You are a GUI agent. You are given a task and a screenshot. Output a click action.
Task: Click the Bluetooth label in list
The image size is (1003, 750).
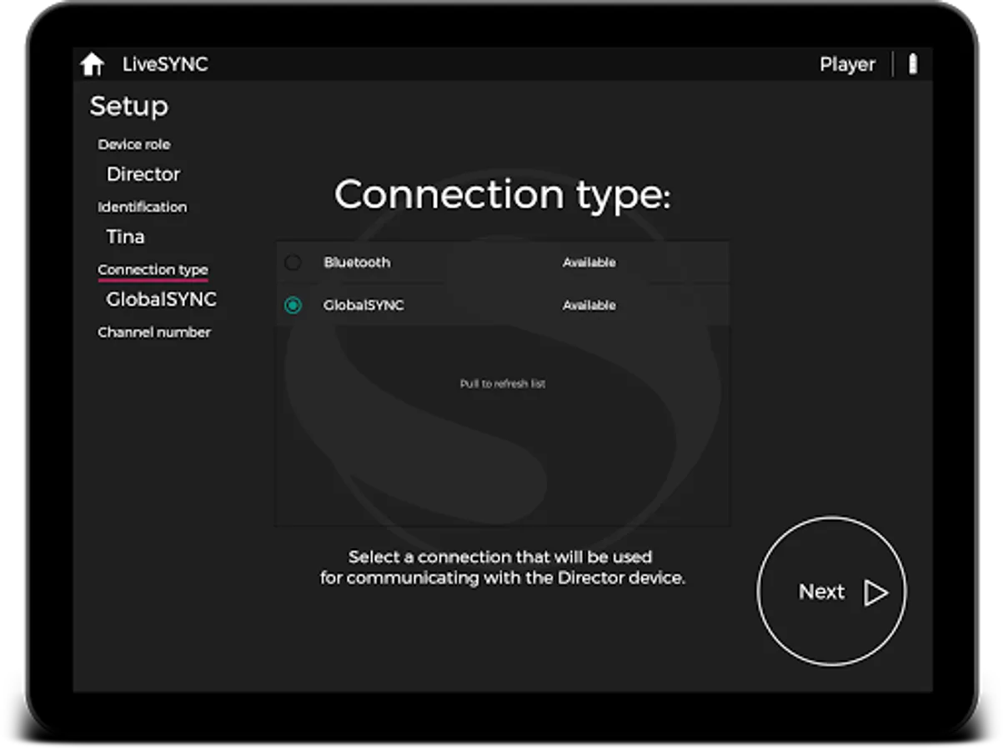tap(357, 262)
